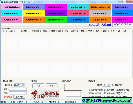Click the 11:31:15 time in status bar

(12, 102)
